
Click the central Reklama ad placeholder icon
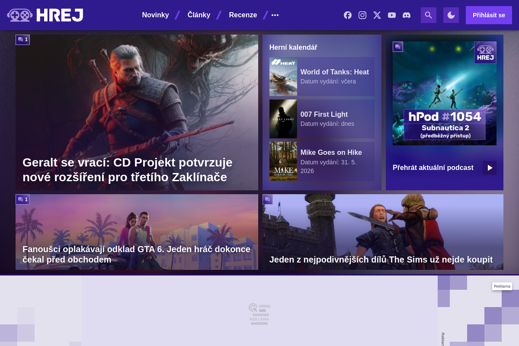tap(259, 314)
